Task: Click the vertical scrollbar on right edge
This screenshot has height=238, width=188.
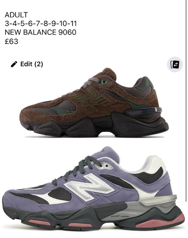Action: click(186, 101)
